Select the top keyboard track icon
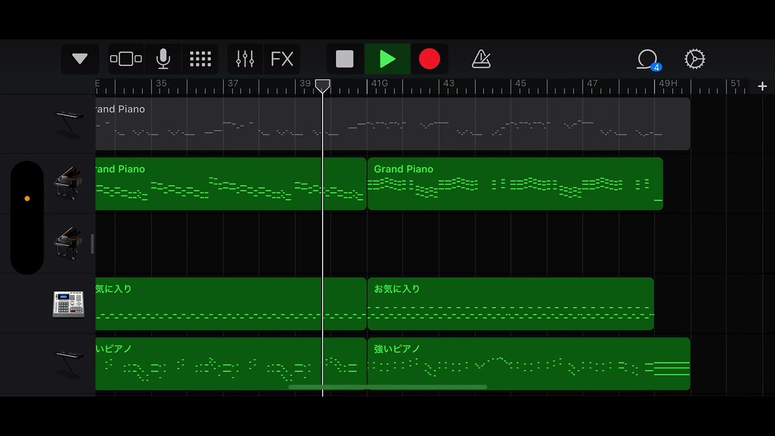 tap(68, 124)
